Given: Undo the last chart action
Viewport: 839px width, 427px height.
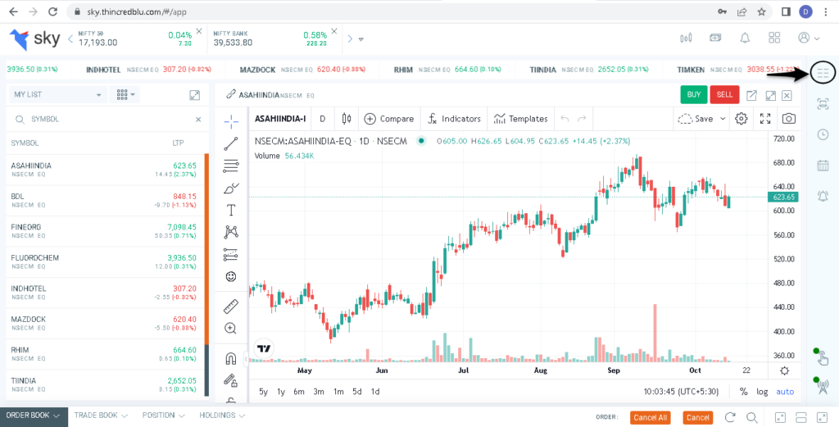Looking at the screenshot, I should click(x=565, y=119).
